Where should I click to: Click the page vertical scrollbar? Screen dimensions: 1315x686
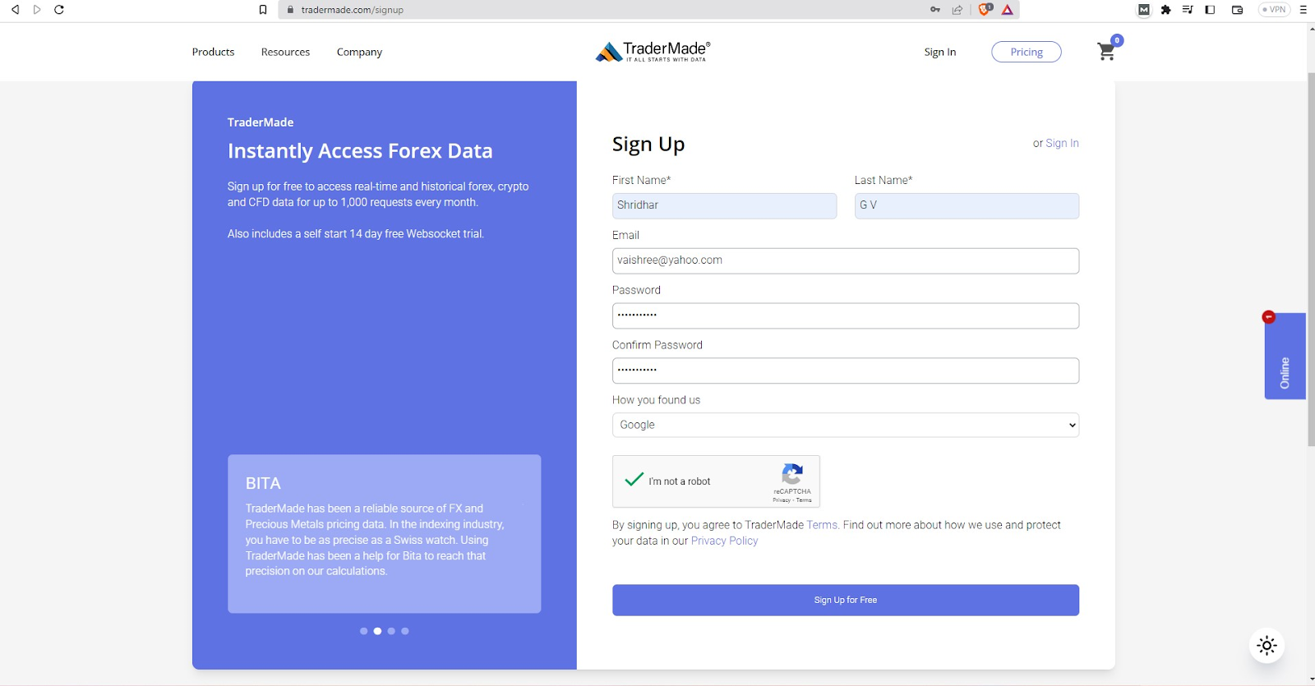(1310, 259)
